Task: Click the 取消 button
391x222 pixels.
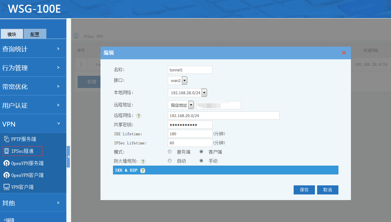Action: pyautogui.click(x=327, y=190)
